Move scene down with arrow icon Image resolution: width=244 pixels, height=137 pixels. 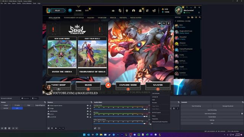(16, 128)
